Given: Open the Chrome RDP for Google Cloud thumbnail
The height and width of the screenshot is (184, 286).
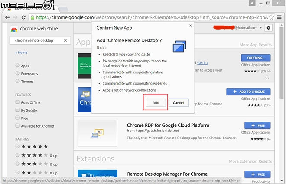Looking at the screenshot, I should coord(97,133).
